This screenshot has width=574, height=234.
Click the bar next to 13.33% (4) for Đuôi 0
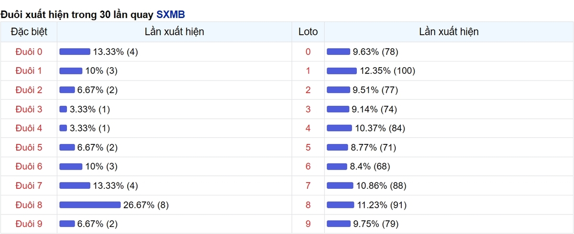coord(75,51)
